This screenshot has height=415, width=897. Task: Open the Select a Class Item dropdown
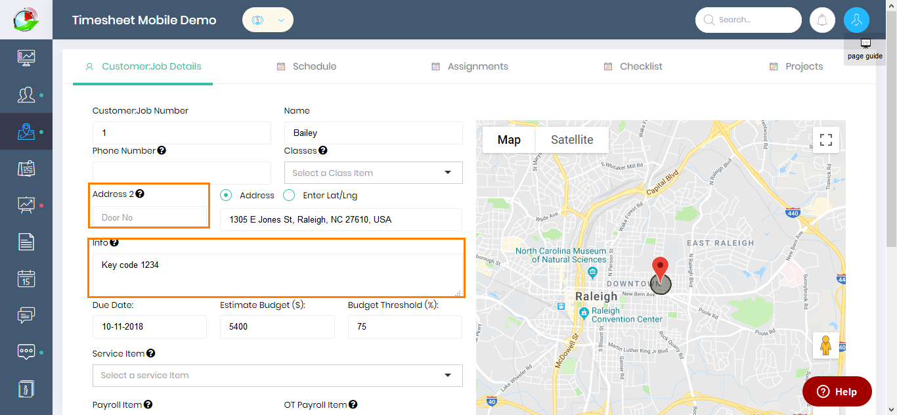pyautogui.click(x=373, y=172)
